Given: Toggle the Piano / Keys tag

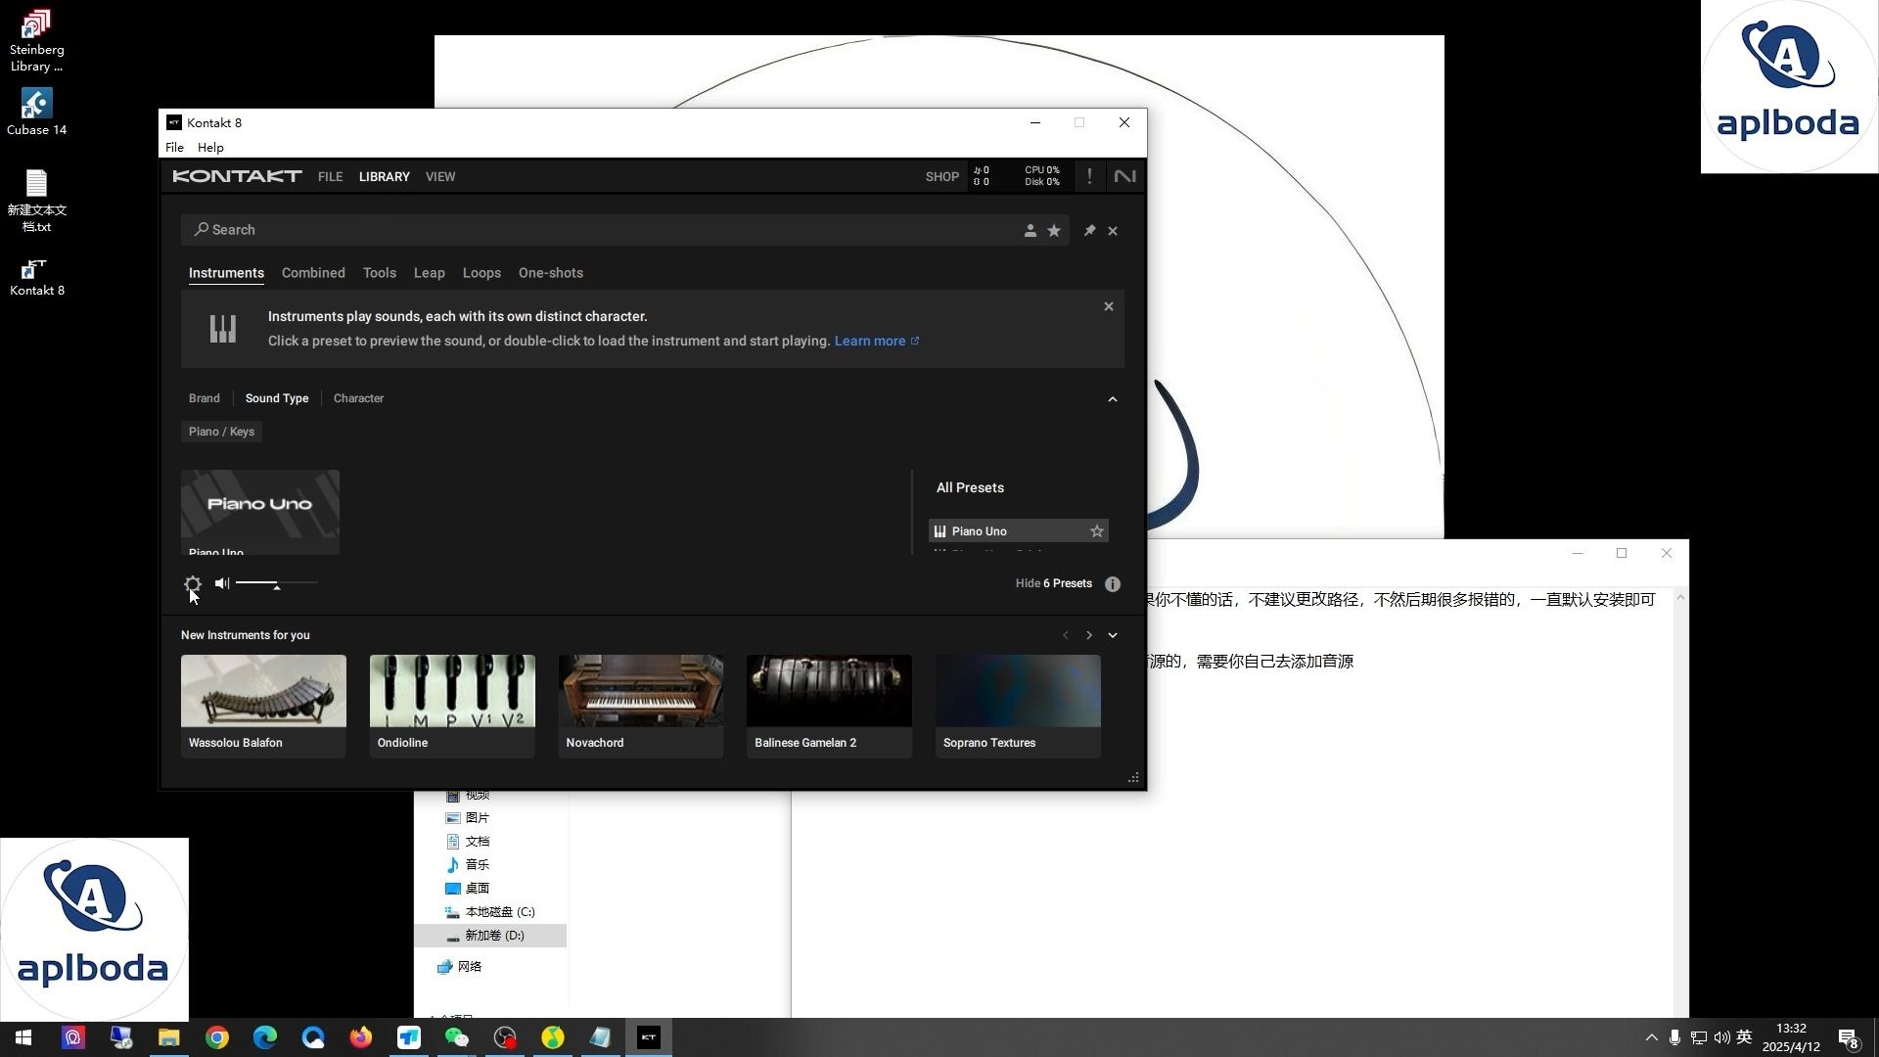Looking at the screenshot, I should 221,432.
